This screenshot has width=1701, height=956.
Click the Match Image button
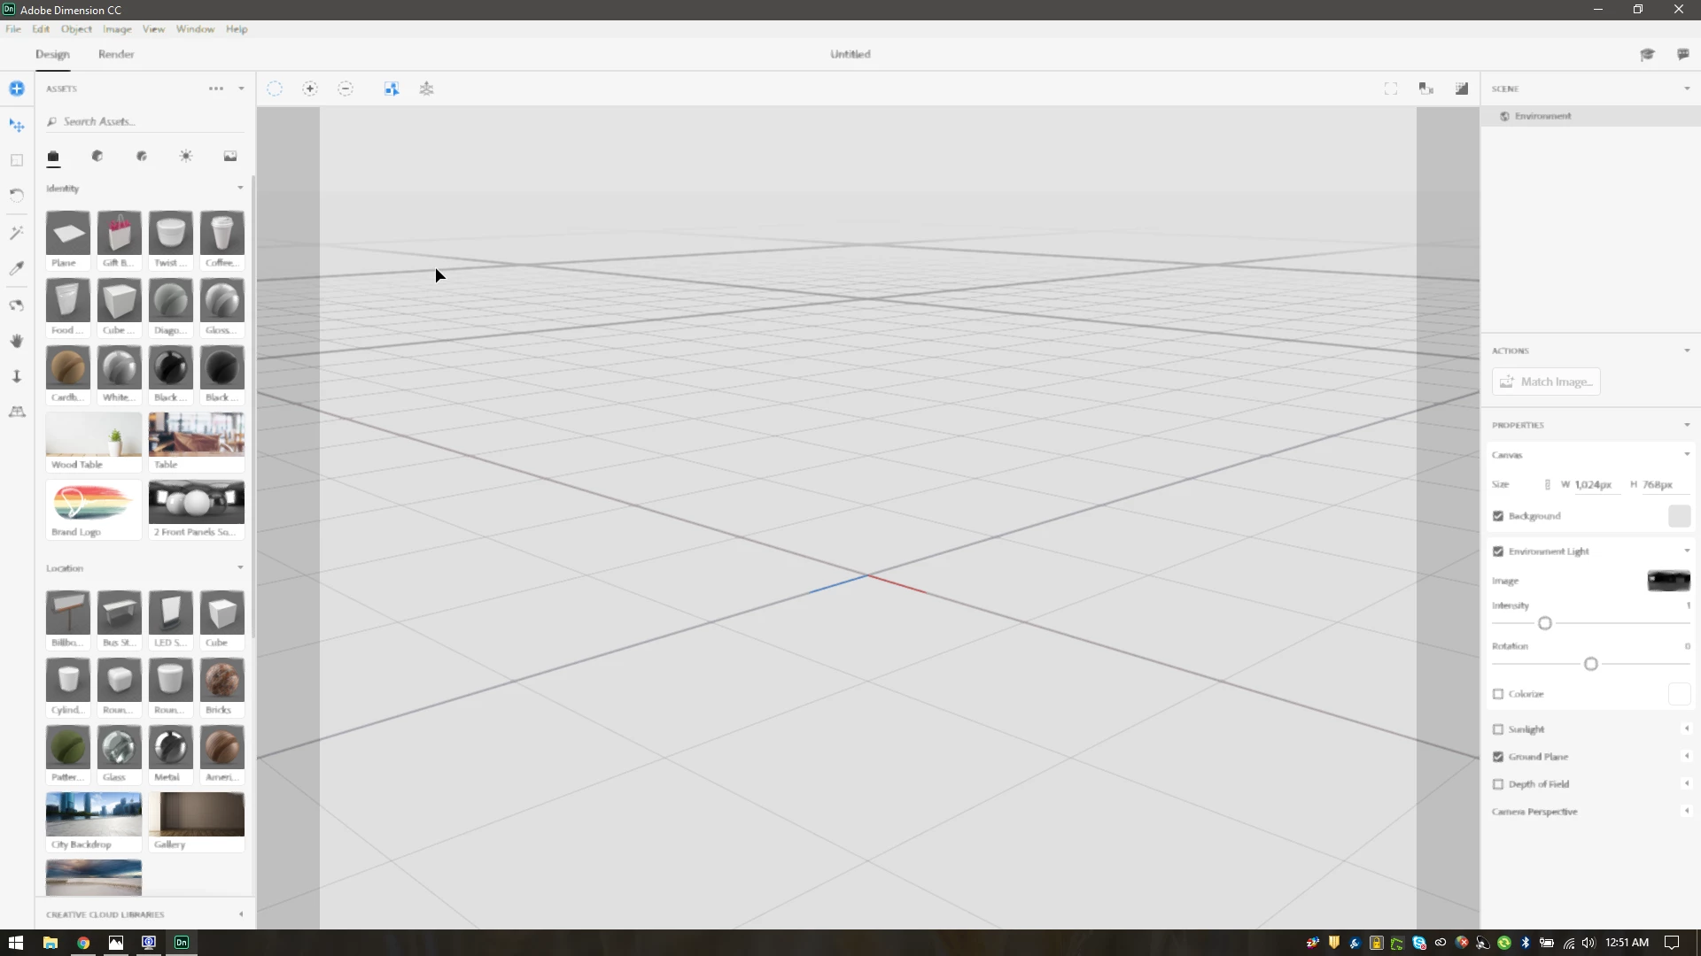[x=1546, y=382]
